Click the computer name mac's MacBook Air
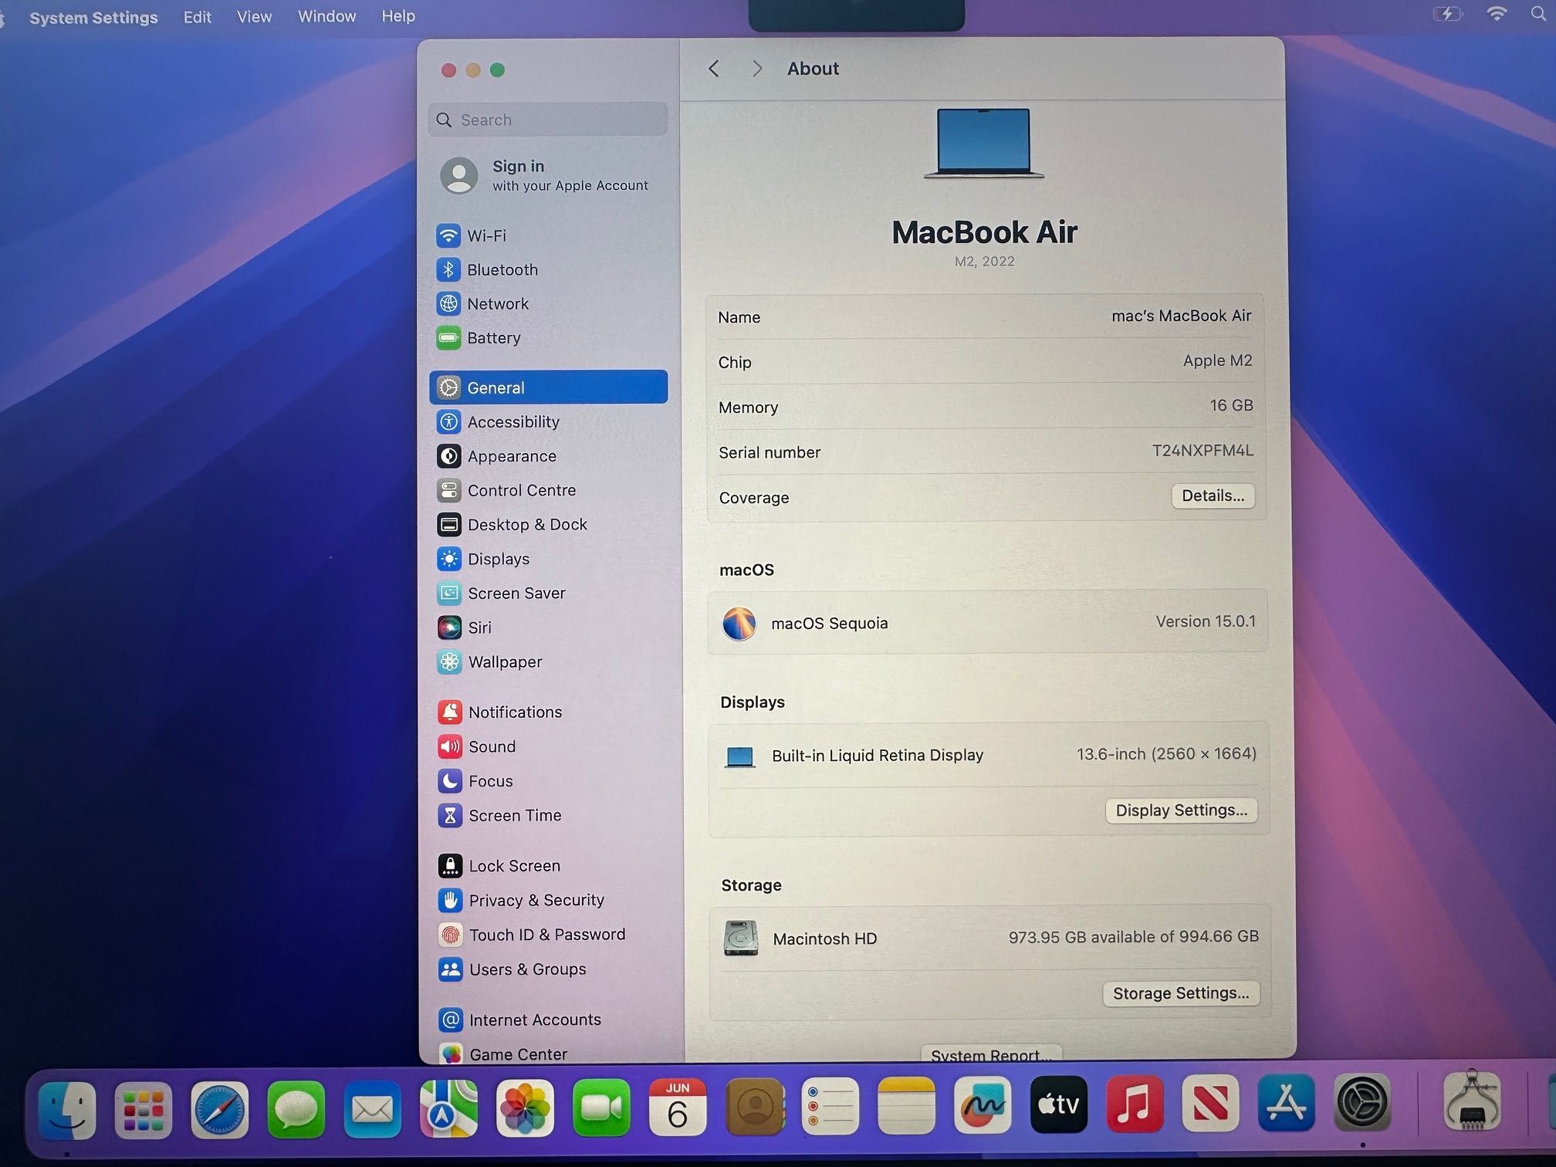 click(1182, 316)
